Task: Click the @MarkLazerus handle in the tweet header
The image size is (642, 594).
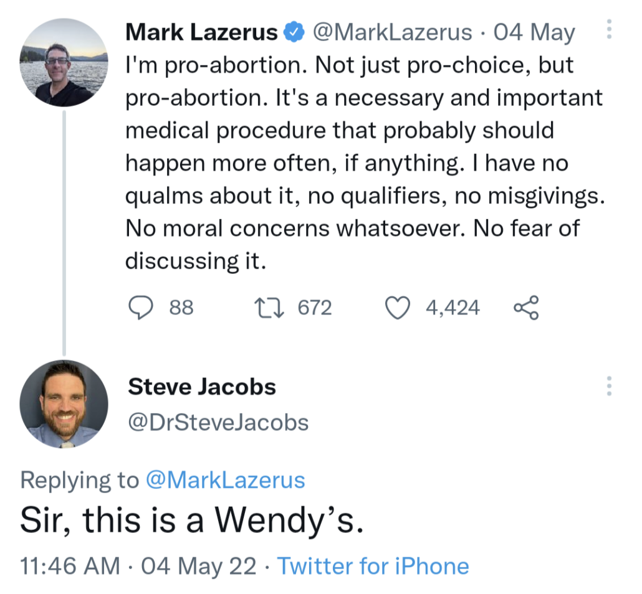Action: tap(391, 32)
